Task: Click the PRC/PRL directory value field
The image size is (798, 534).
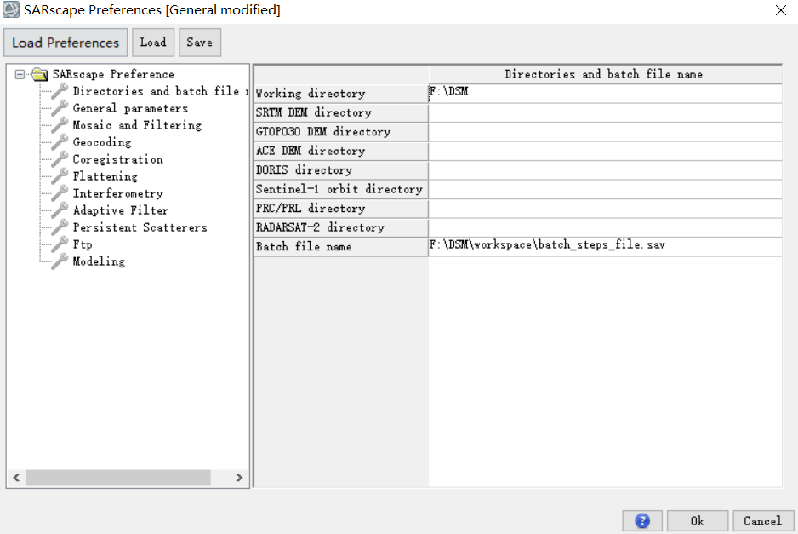Action: [x=605, y=209]
